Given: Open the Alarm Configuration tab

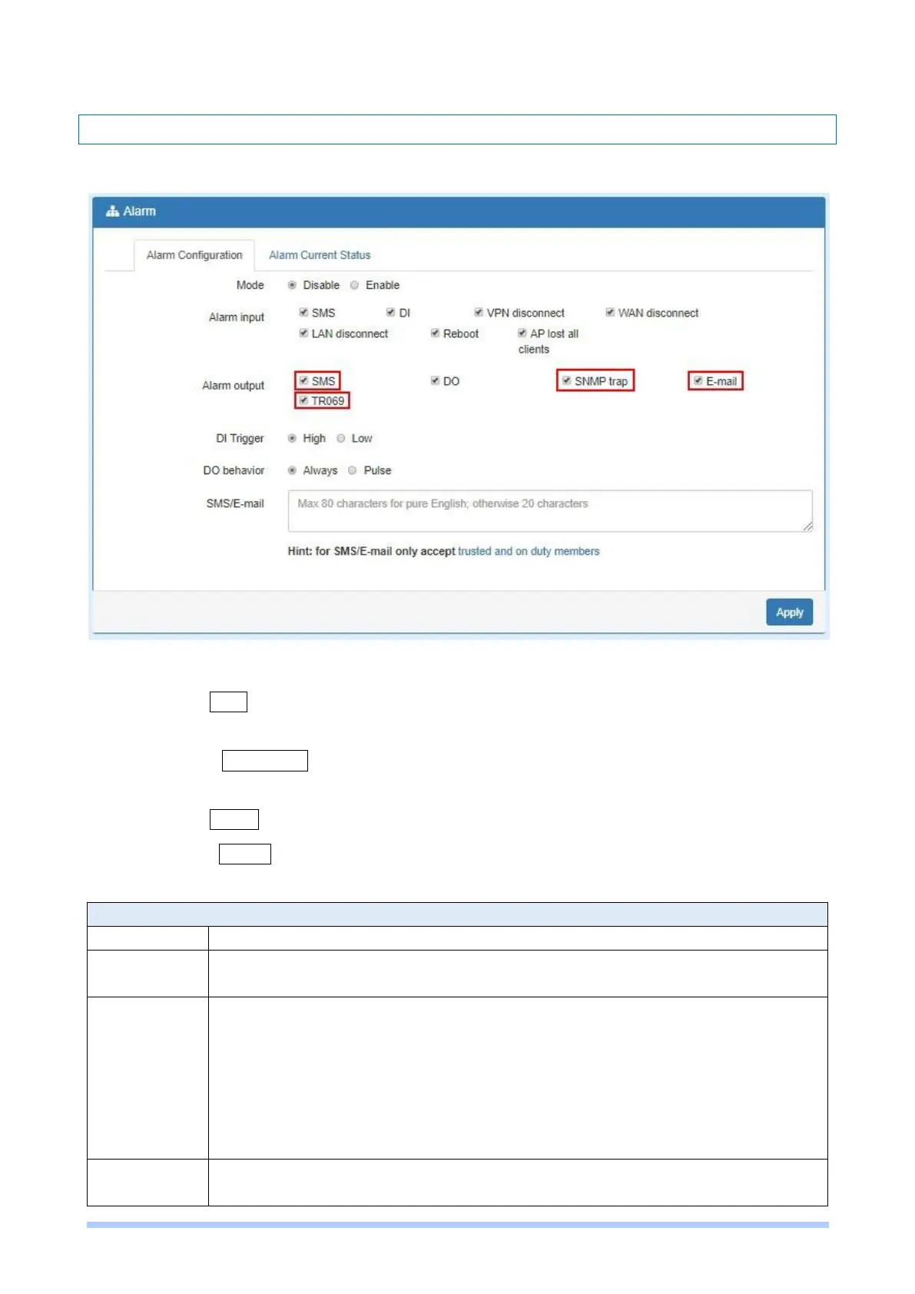Looking at the screenshot, I should tap(194, 255).
